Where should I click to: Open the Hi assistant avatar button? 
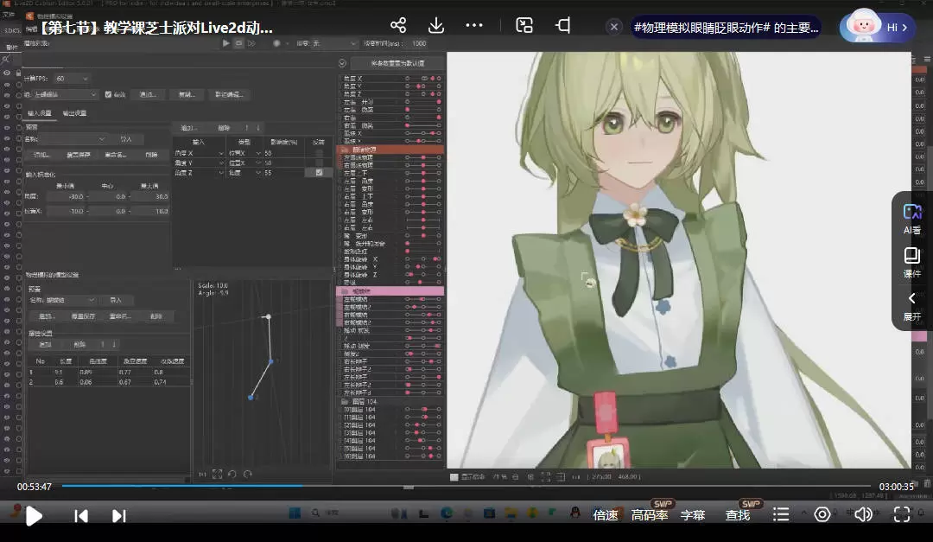[877, 26]
